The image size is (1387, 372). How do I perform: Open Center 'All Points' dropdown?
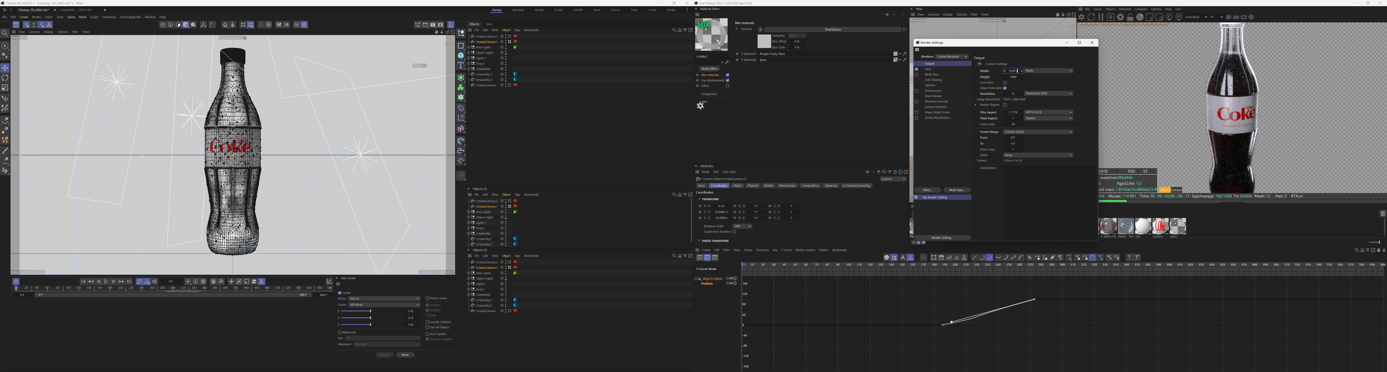click(384, 305)
